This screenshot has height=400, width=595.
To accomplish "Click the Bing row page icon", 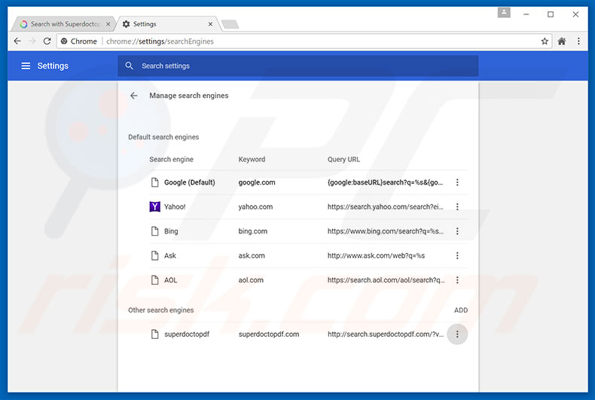I will 155,231.
